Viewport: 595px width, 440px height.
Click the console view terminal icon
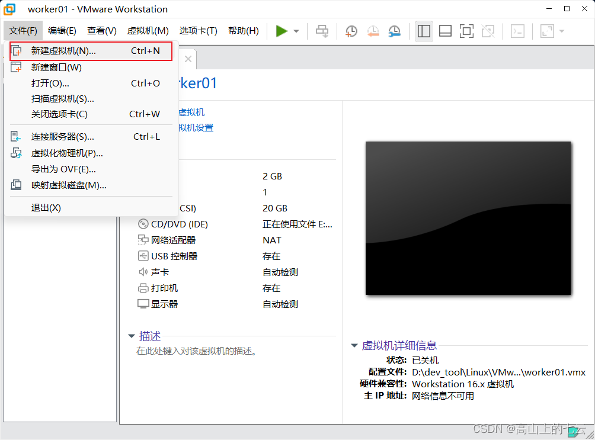coord(517,31)
